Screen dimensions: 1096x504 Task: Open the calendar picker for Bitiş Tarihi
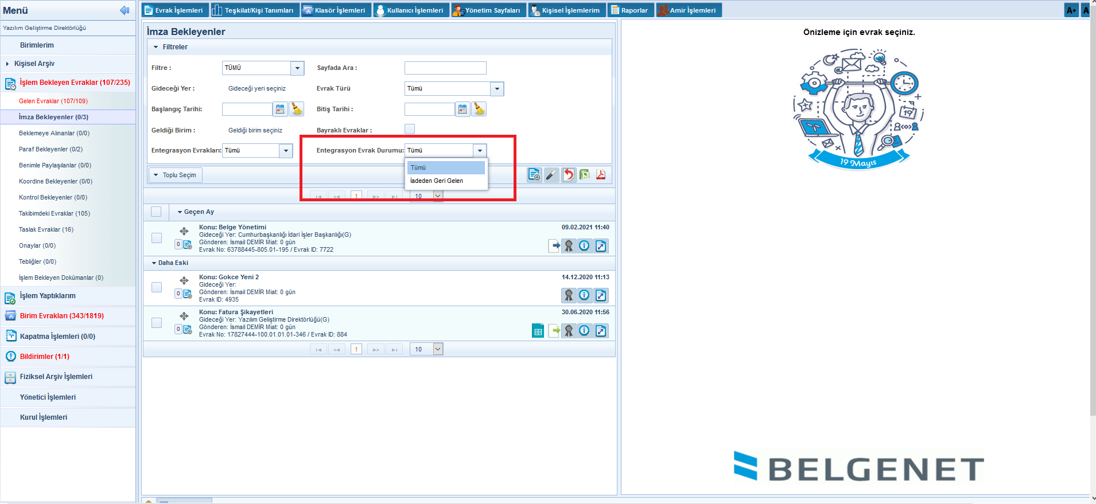click(463, 109)
